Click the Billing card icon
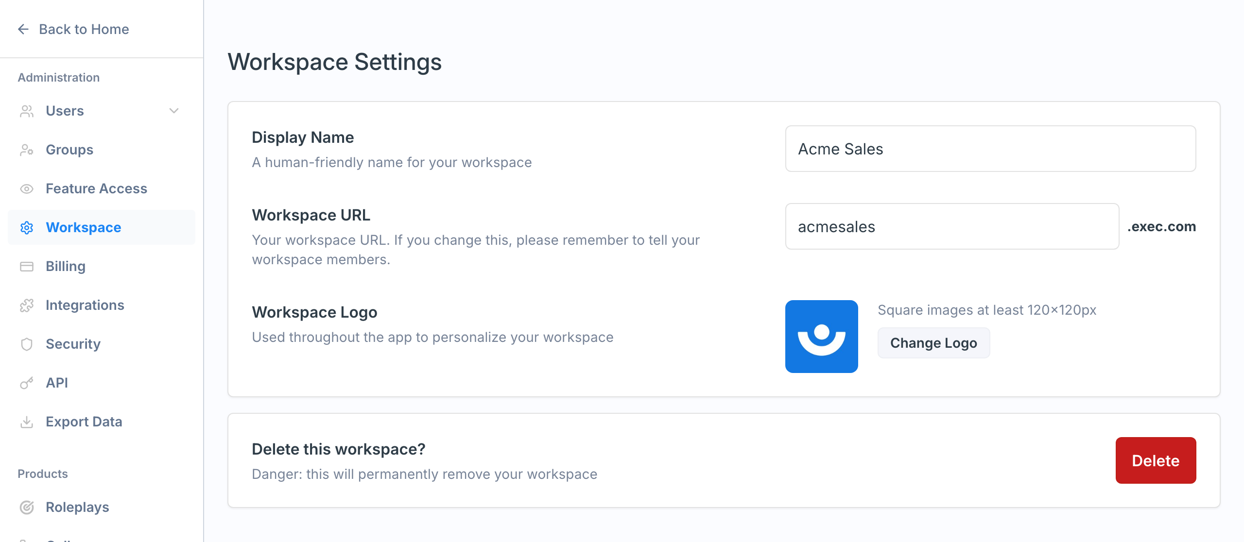The image size is (1244, 542). point(27,266)
